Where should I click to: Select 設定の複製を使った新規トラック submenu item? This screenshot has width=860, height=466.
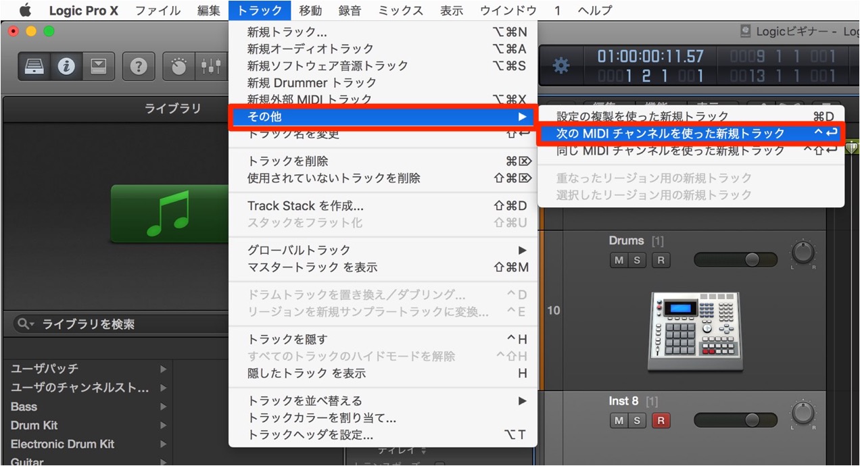[x=690, y=117]
